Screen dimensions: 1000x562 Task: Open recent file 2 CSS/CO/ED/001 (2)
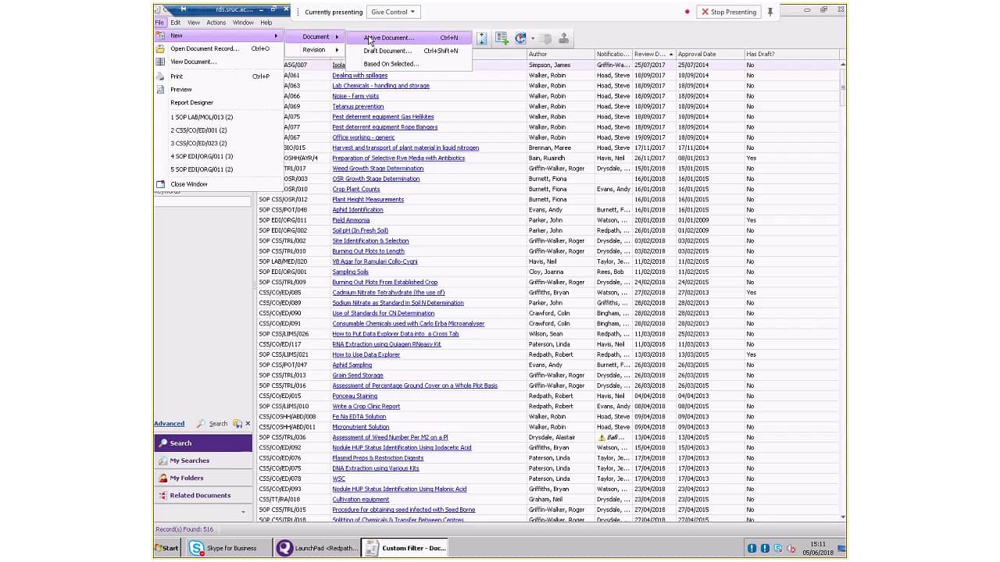click(x=218, y=130)
